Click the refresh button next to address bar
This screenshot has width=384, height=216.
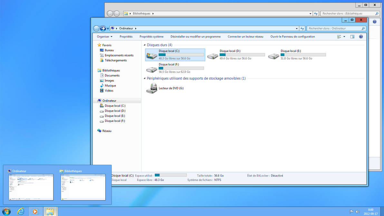(x=302, y=28)
